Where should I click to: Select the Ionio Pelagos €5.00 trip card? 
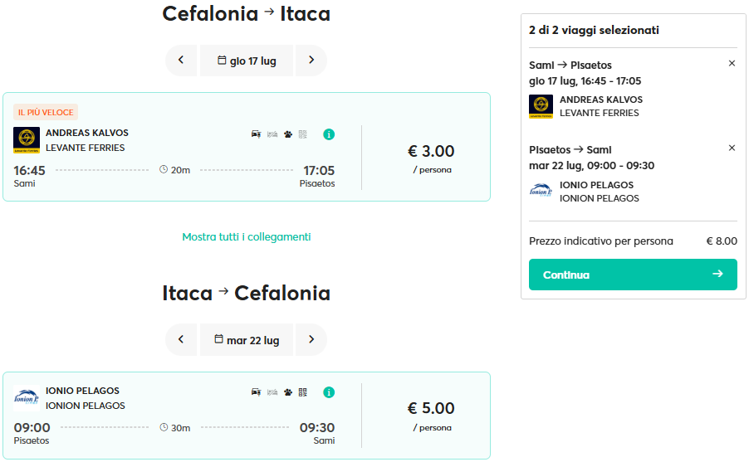247,416
